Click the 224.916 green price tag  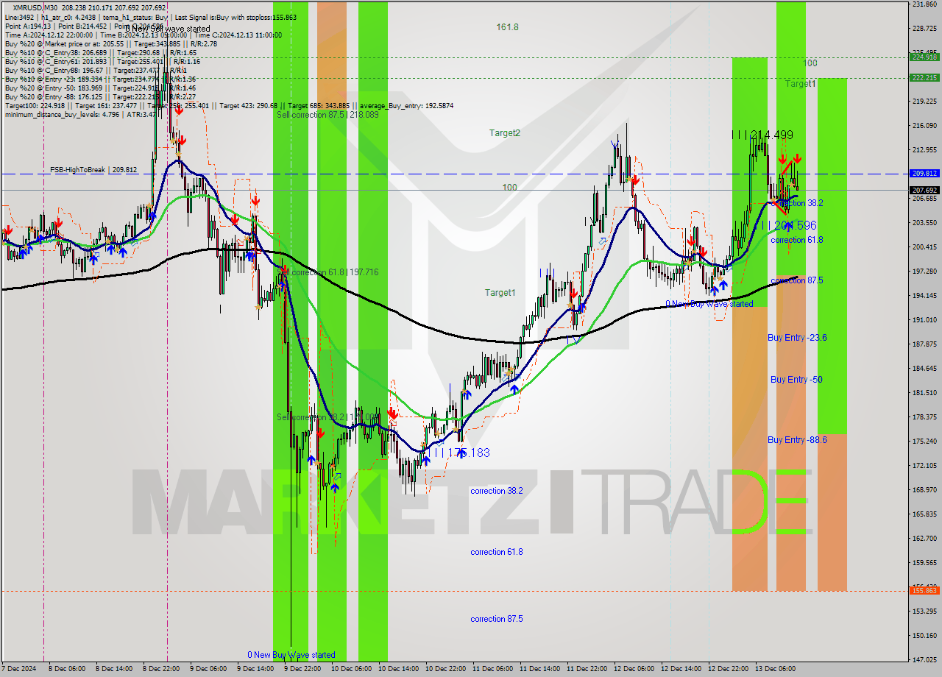(x=925, y=57)
